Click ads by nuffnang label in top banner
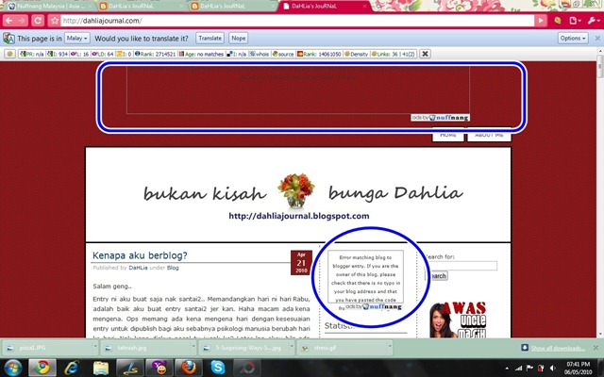This screenshot has width=604, height=377. click(x=440, y=117)
